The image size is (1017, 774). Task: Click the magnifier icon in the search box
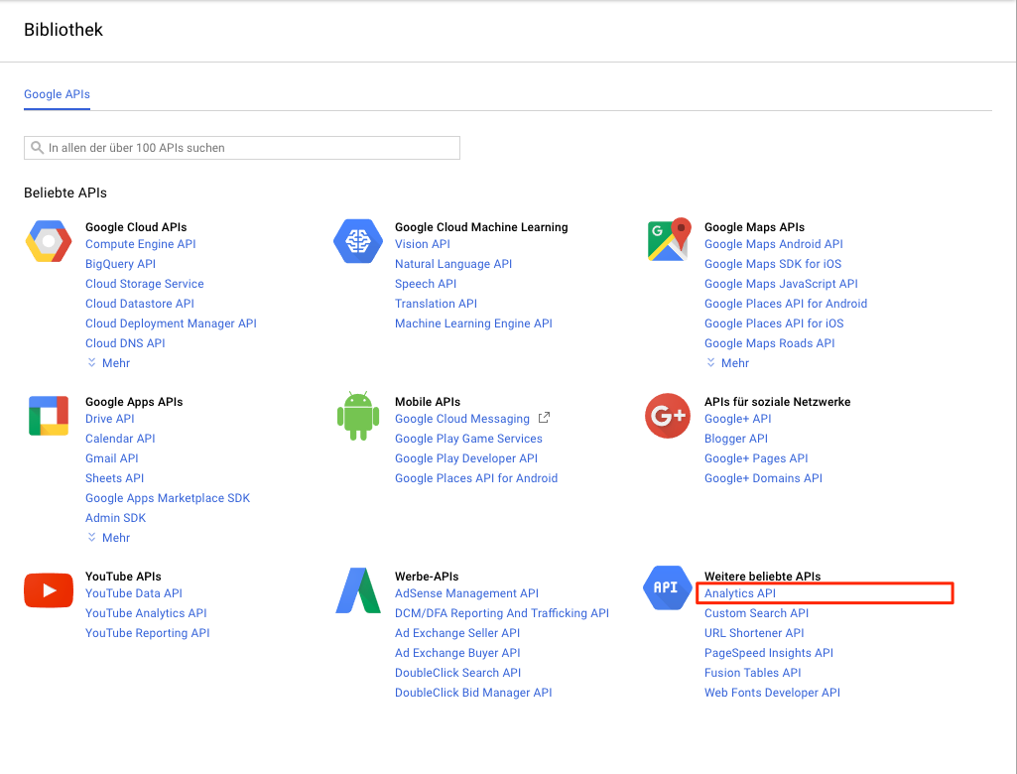click(x=38, y=148)
